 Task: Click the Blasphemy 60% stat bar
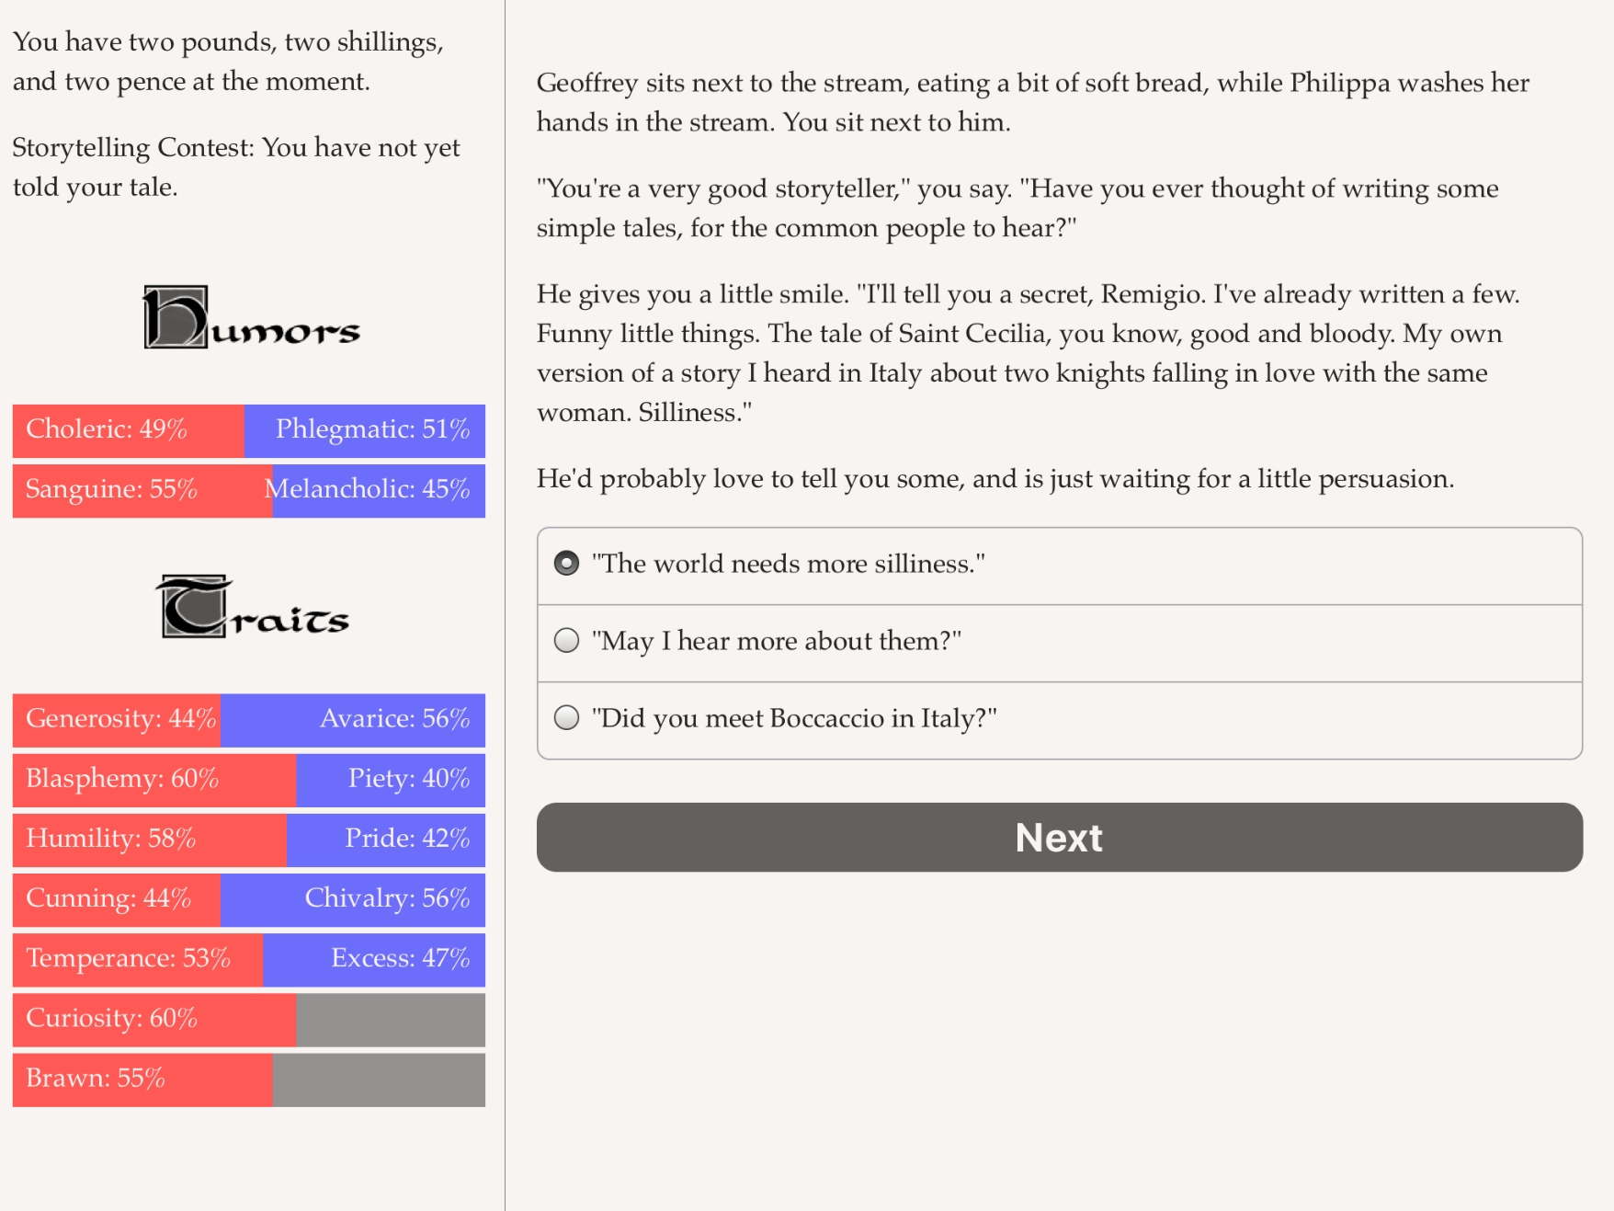click(154, 780)
